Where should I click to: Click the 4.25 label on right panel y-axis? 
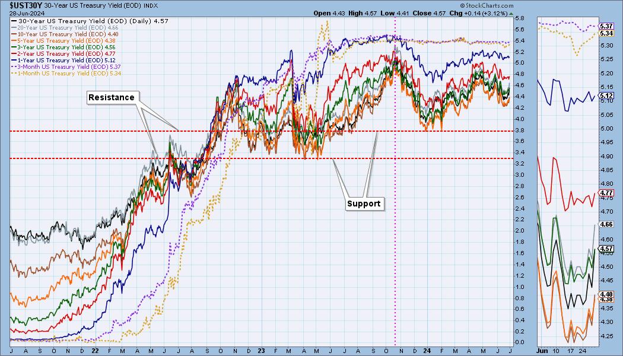click(606, 336)
